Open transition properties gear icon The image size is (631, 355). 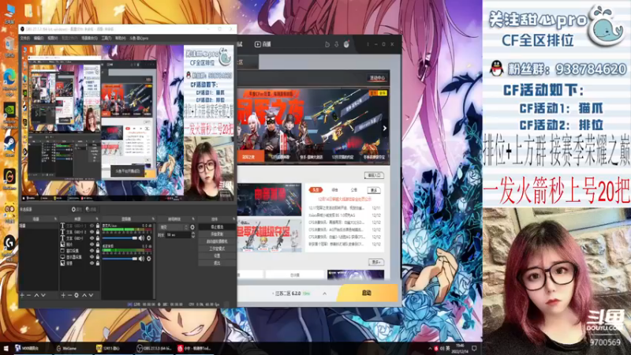click(192, 227)
